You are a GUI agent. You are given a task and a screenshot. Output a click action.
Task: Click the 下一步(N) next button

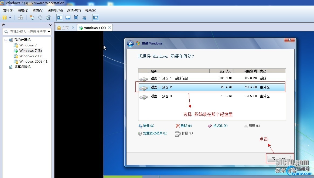[279, 159]
